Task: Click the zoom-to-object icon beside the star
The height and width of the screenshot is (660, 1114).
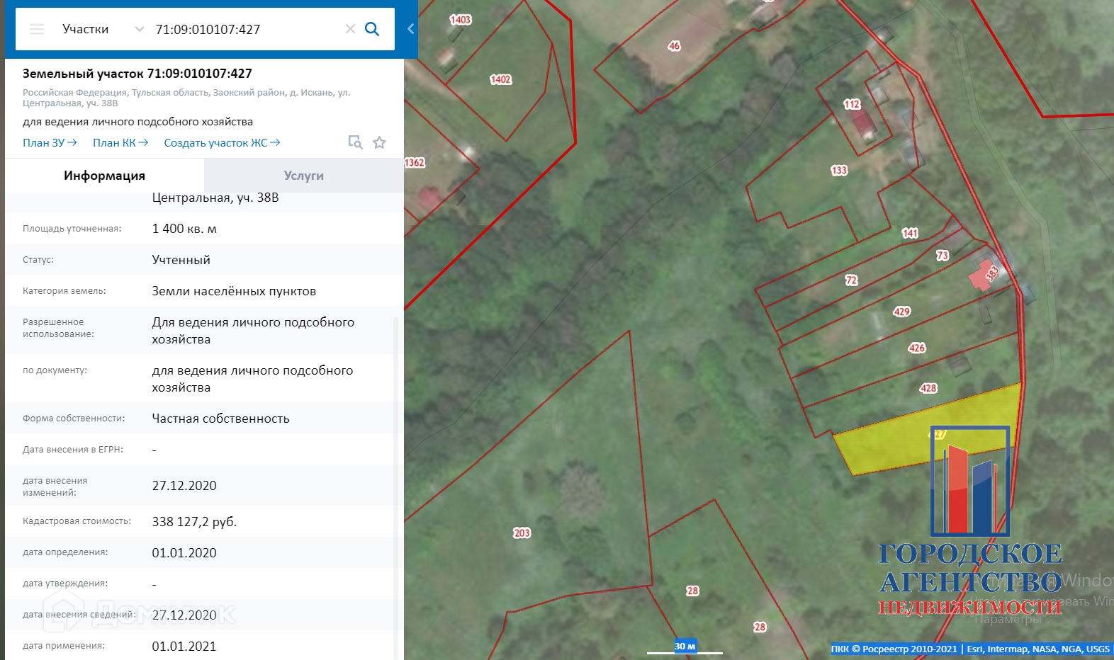Action: (355, 142)
